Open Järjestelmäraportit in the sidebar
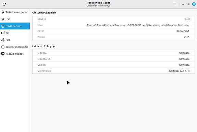This screenshot has width=197, height=132. click(15, 47)
